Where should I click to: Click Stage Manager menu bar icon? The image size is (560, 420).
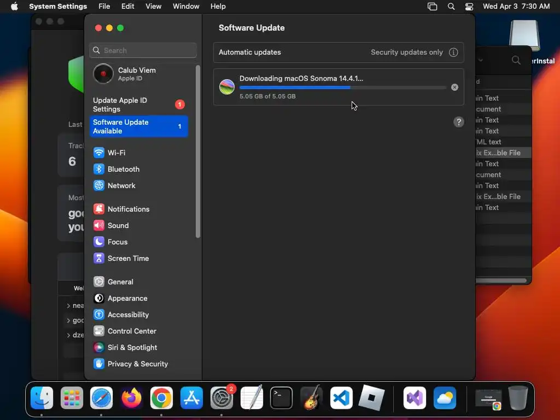pos(432,7)
